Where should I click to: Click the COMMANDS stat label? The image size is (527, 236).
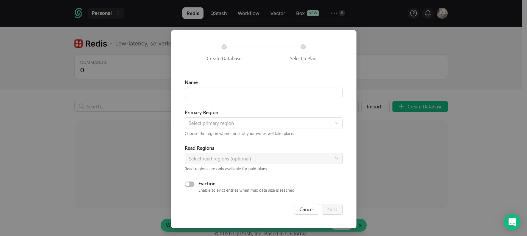[x=93, y=62]
